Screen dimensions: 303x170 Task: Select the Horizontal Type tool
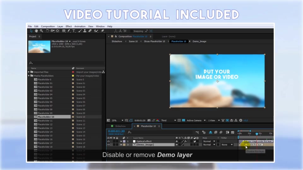point(74,31)
